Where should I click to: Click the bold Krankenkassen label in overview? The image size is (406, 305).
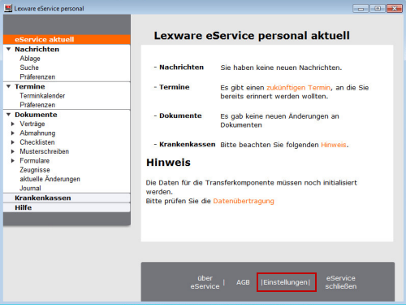click(188, 144)
